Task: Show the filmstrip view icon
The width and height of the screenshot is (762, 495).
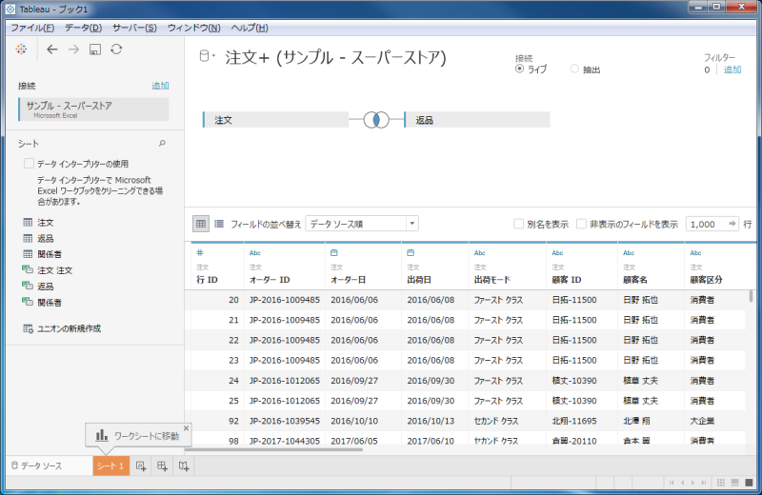Action: [x=734, y=483]
